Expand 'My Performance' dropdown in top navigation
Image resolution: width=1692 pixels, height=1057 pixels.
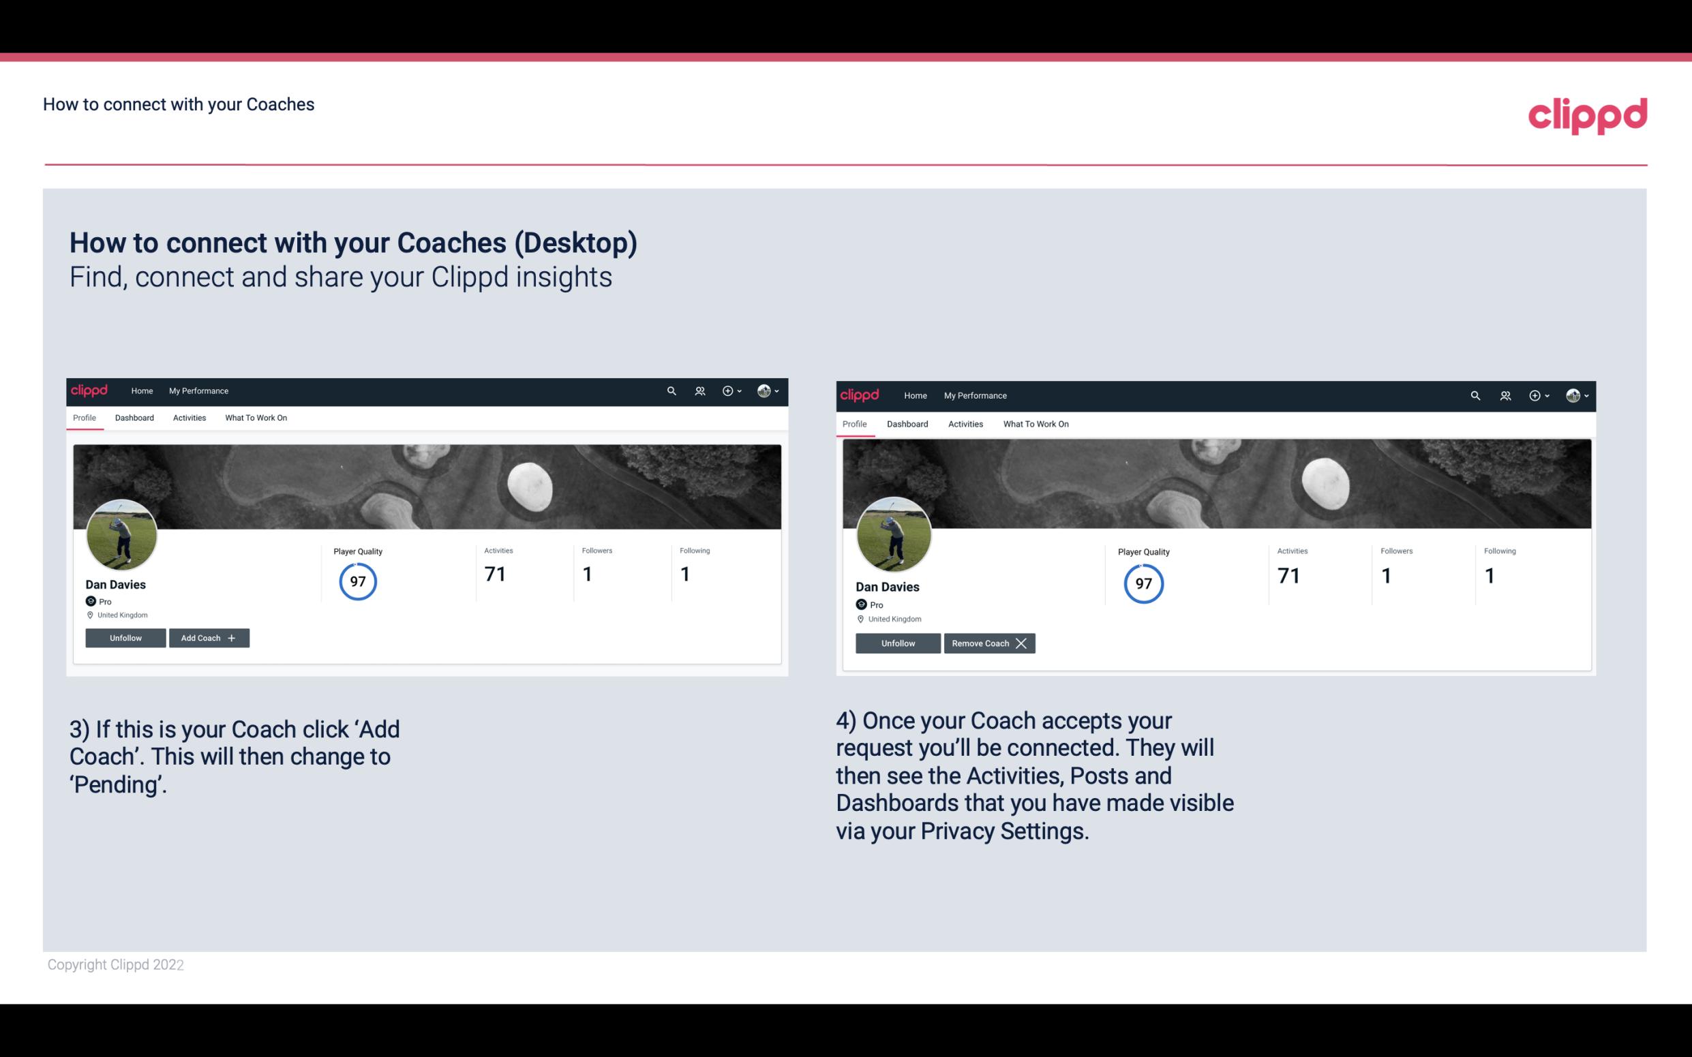click(x=197, y=391)
